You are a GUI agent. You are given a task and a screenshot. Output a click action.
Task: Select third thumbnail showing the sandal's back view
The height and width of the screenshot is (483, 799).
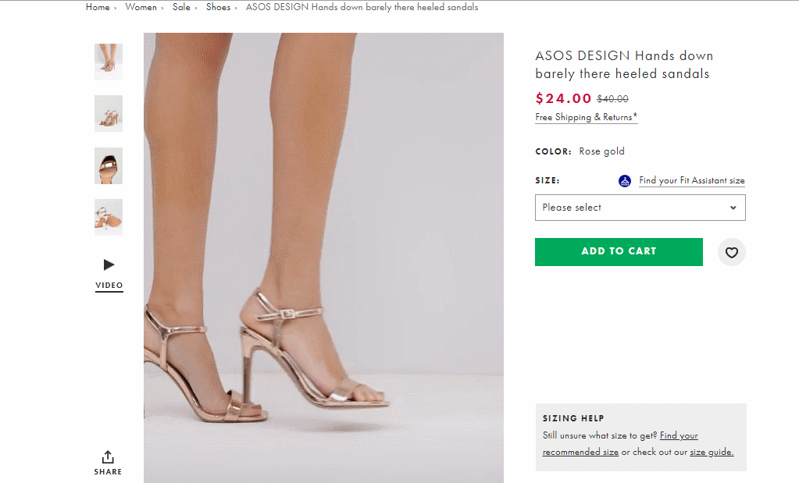tap(109, 165)
